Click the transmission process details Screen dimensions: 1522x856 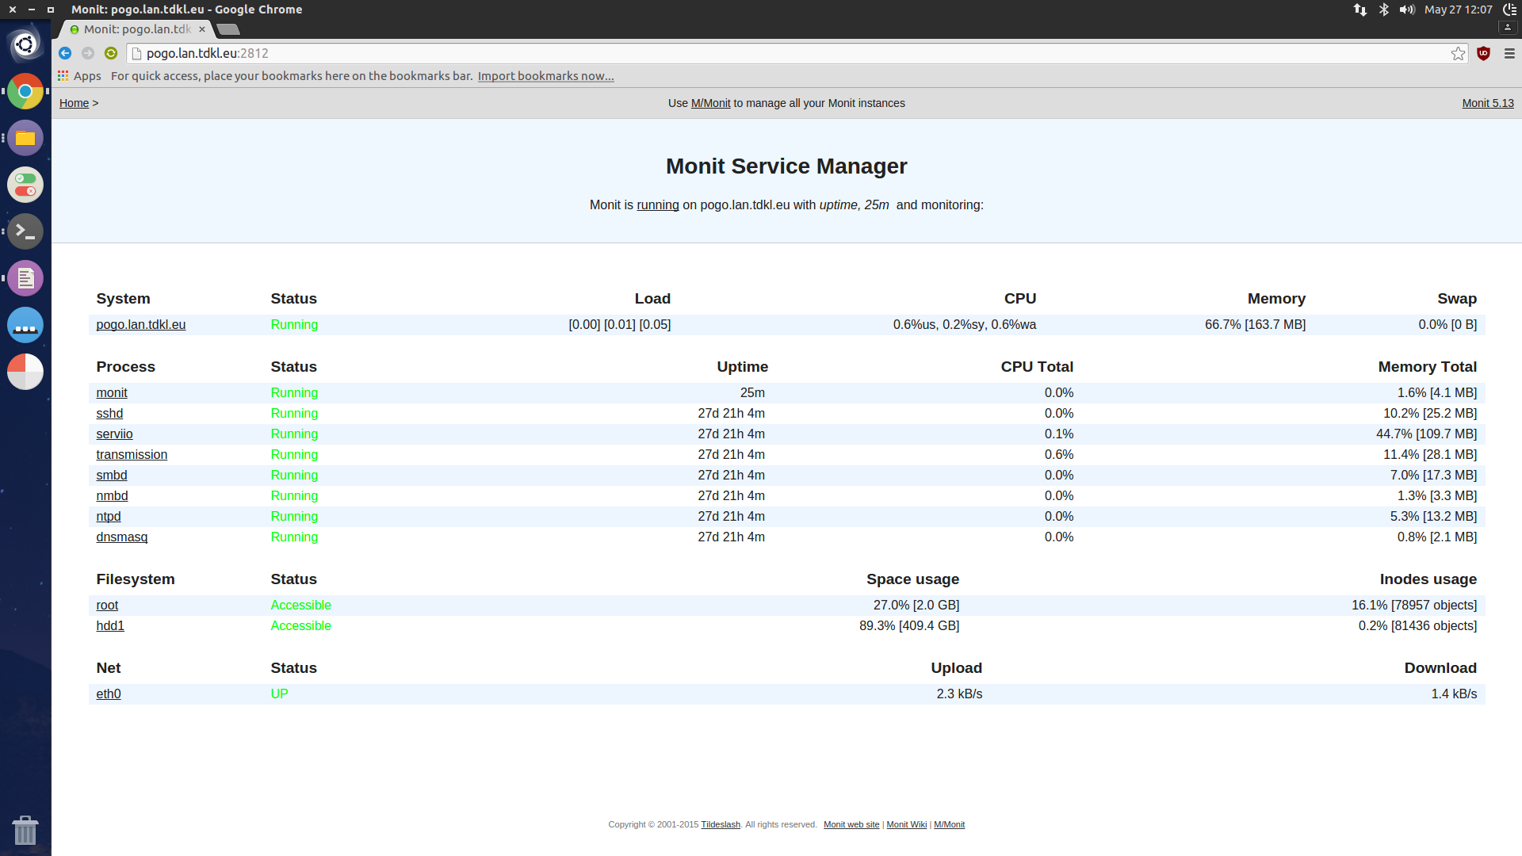click(131, 453)
